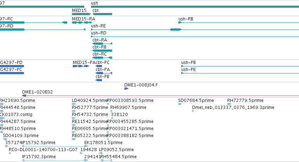
Task: Click RP003388182.5prime EST label
Action: pos(130,136)
